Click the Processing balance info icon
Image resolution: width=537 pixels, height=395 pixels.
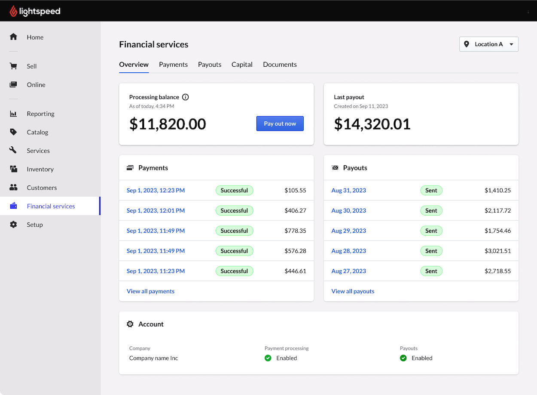[x=185, y=97]
